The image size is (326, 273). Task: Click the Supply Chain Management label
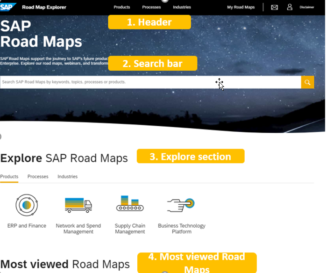pyautogui.click(x=130, y=229)
